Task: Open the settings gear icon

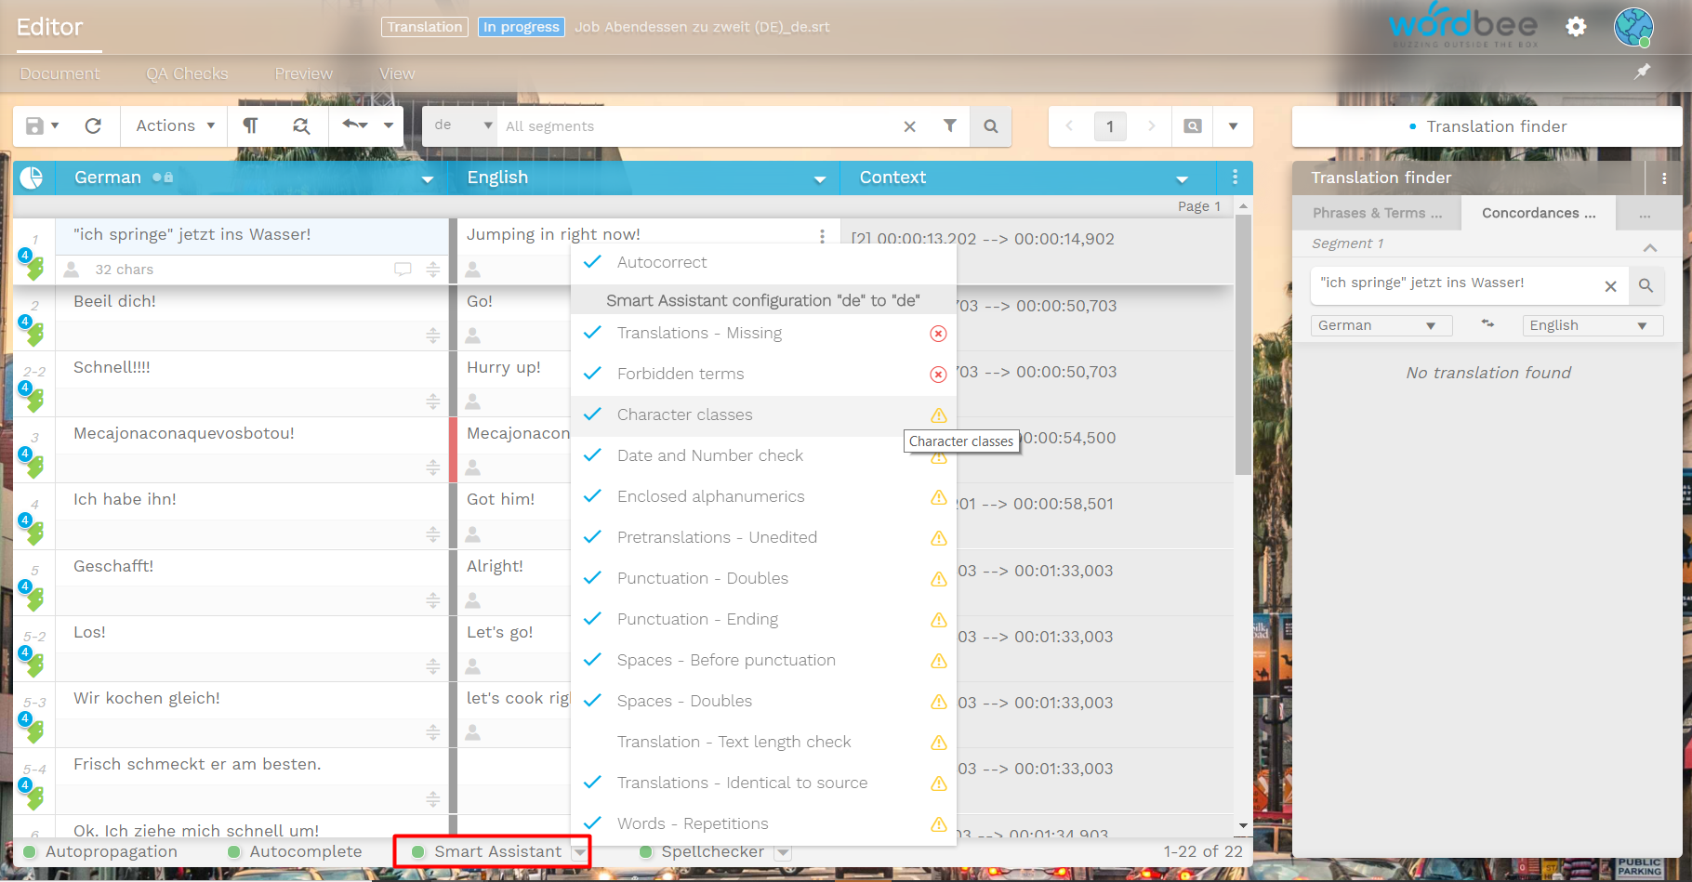Action: click(x=1576, y=27)
